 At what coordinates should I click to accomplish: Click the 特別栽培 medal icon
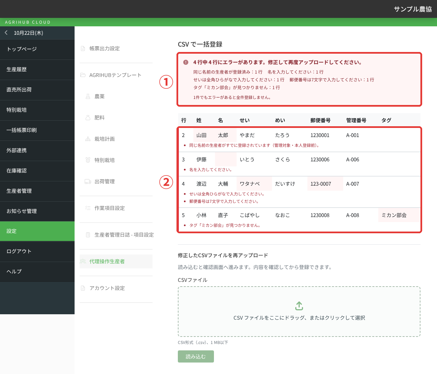click(88, 160)
